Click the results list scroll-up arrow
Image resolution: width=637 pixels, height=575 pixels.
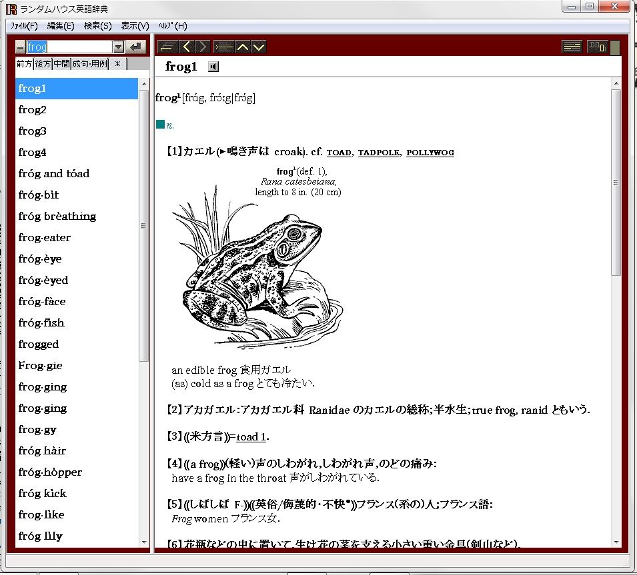tap(144, 83)
